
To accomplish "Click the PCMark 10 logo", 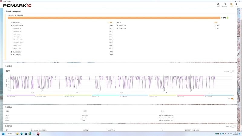I will coord(17,5).
